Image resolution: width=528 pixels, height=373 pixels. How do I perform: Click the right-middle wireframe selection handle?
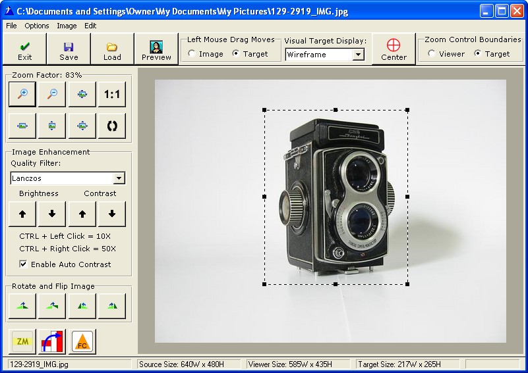tap(407, 197)
